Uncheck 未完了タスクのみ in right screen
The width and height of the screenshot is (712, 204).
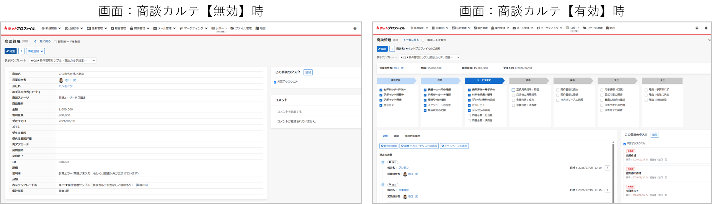click(624, 144)
